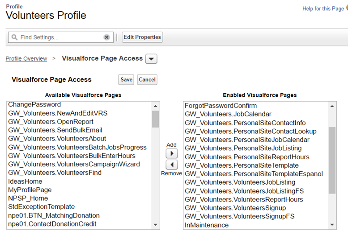Select GW_Volunteers.VolunteersSignup entry
Image resolution: width=348 pixels, height=235 pixels.
pos(256,208)
